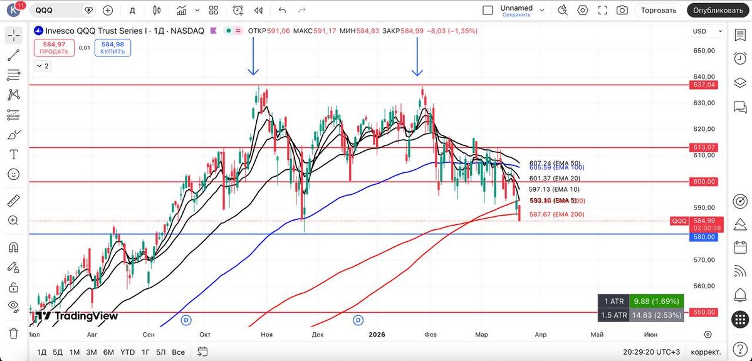Create an alert with the clock-plus icon

(238, 10)
